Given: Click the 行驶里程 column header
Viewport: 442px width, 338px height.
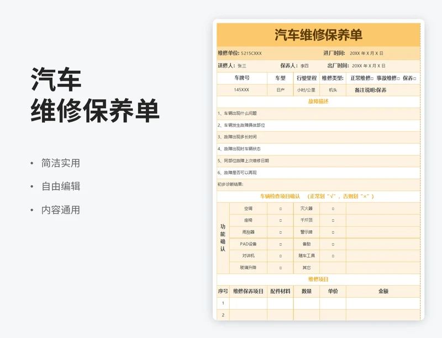Looking at the screenshot, I should coord(307,78).
